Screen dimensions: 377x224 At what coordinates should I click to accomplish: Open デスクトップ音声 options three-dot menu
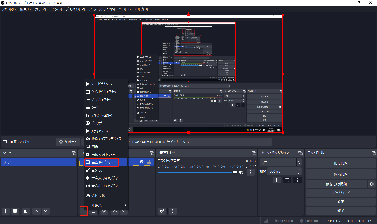(251, 172)
